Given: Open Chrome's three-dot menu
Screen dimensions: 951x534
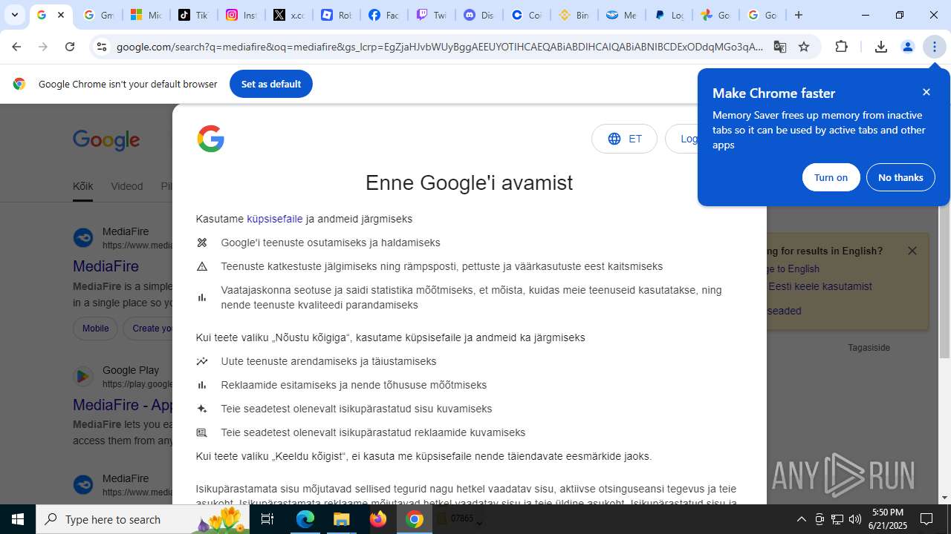Looking at the screenshot, I should (x=935, y=47).
